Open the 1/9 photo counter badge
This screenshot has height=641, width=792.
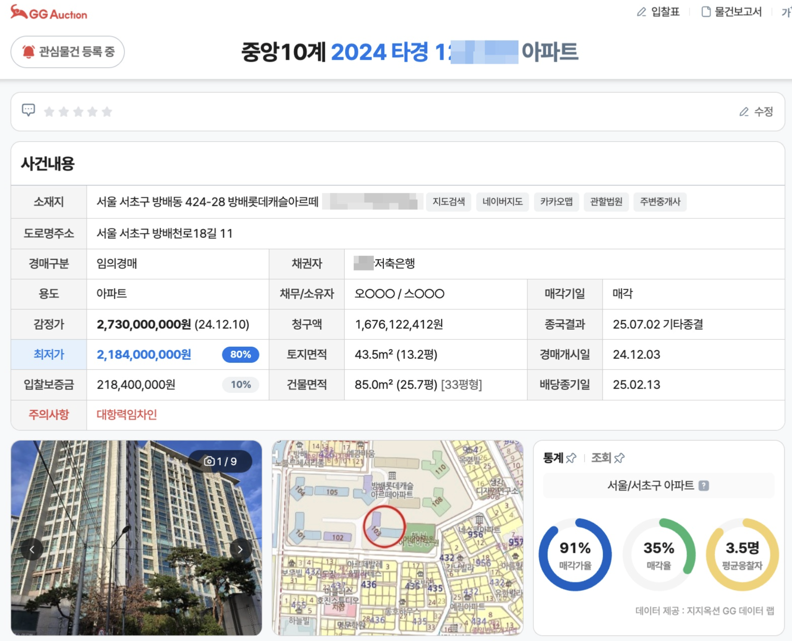(220, 461)
